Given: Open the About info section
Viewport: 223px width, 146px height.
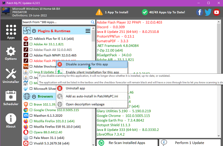Looking at the screenshot, I should coord(11,121).
